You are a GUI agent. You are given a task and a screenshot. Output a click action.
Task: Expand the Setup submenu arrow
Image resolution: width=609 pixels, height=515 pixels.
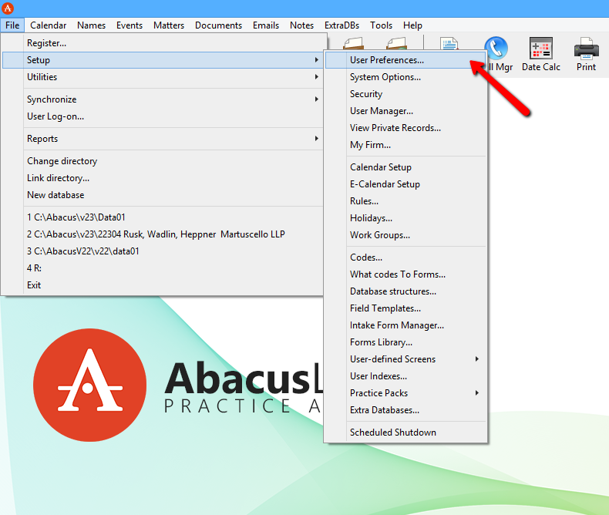click(x=317, y=60)
